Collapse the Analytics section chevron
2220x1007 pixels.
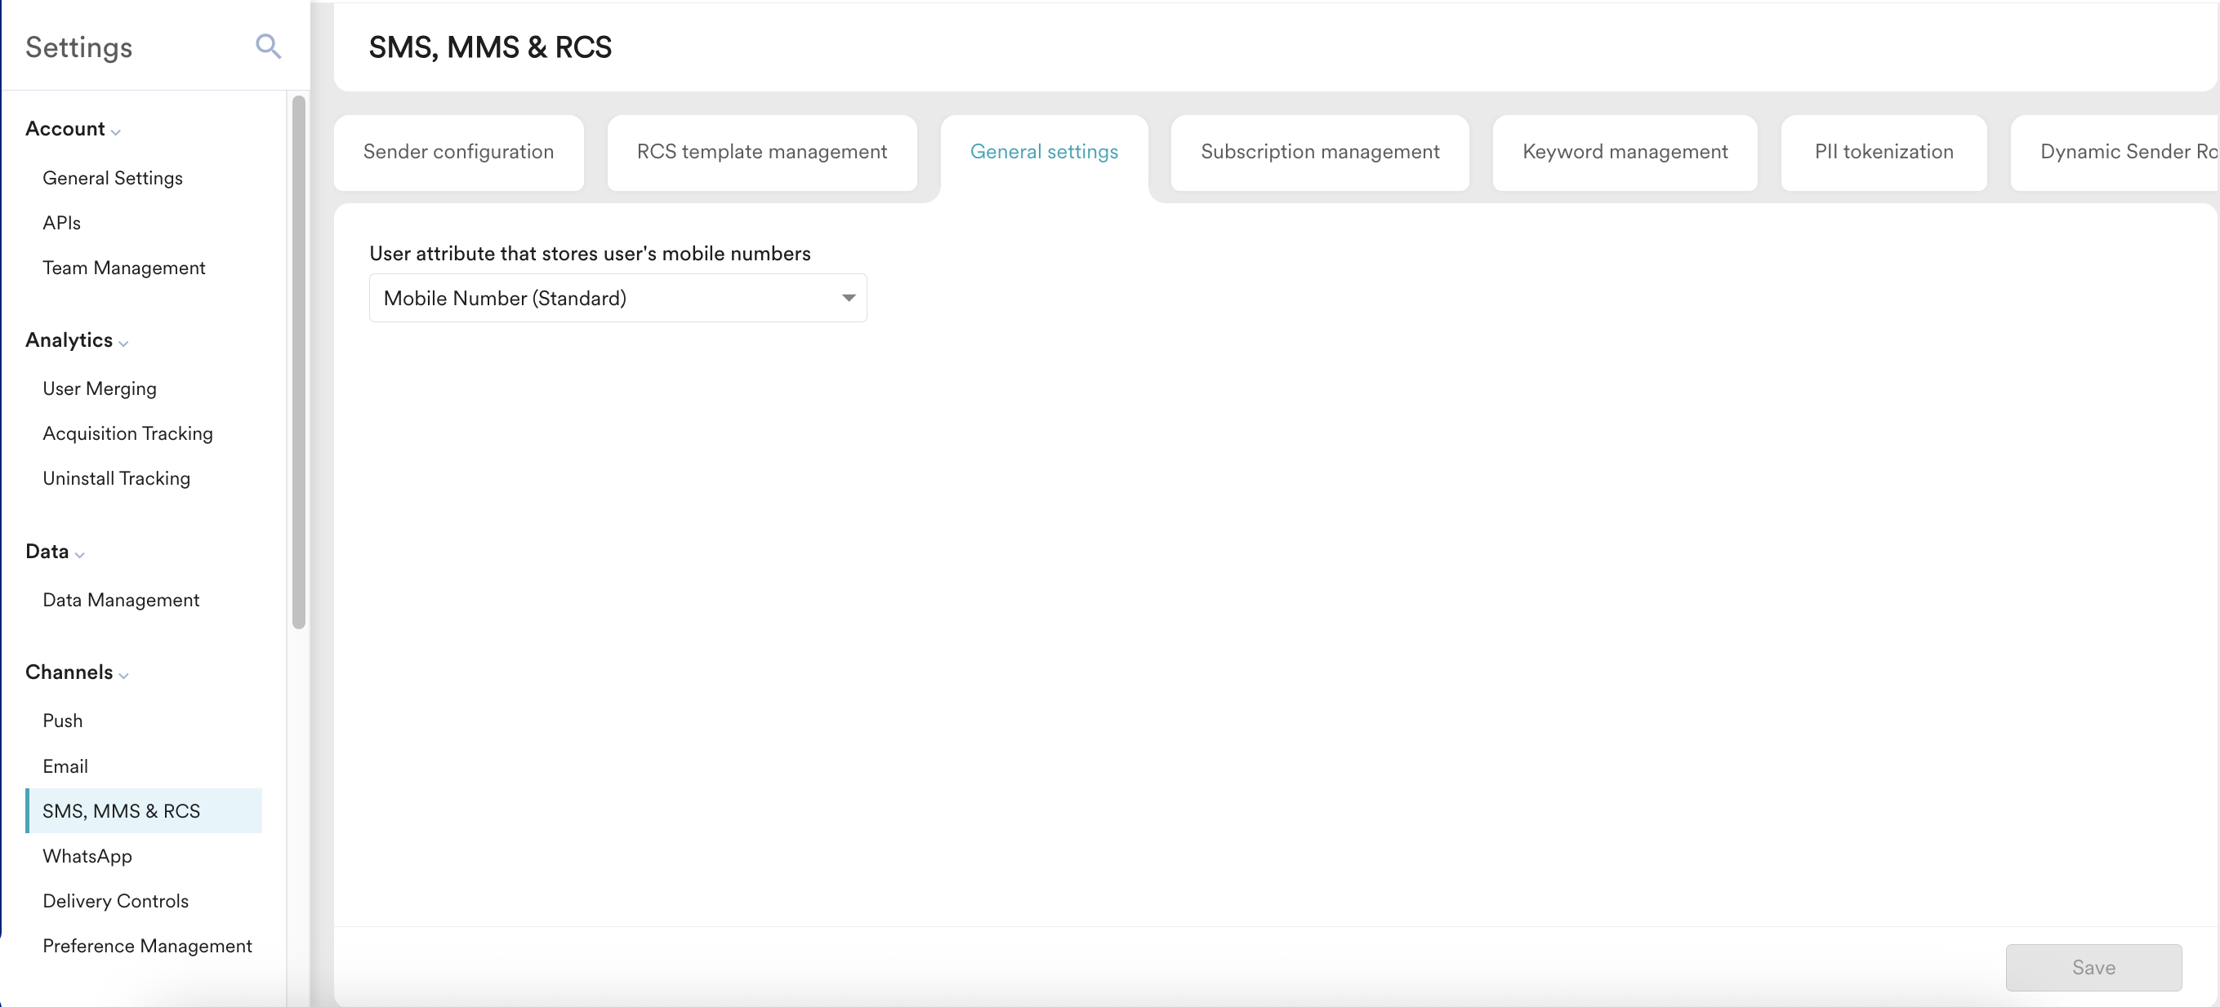[123, 343]
